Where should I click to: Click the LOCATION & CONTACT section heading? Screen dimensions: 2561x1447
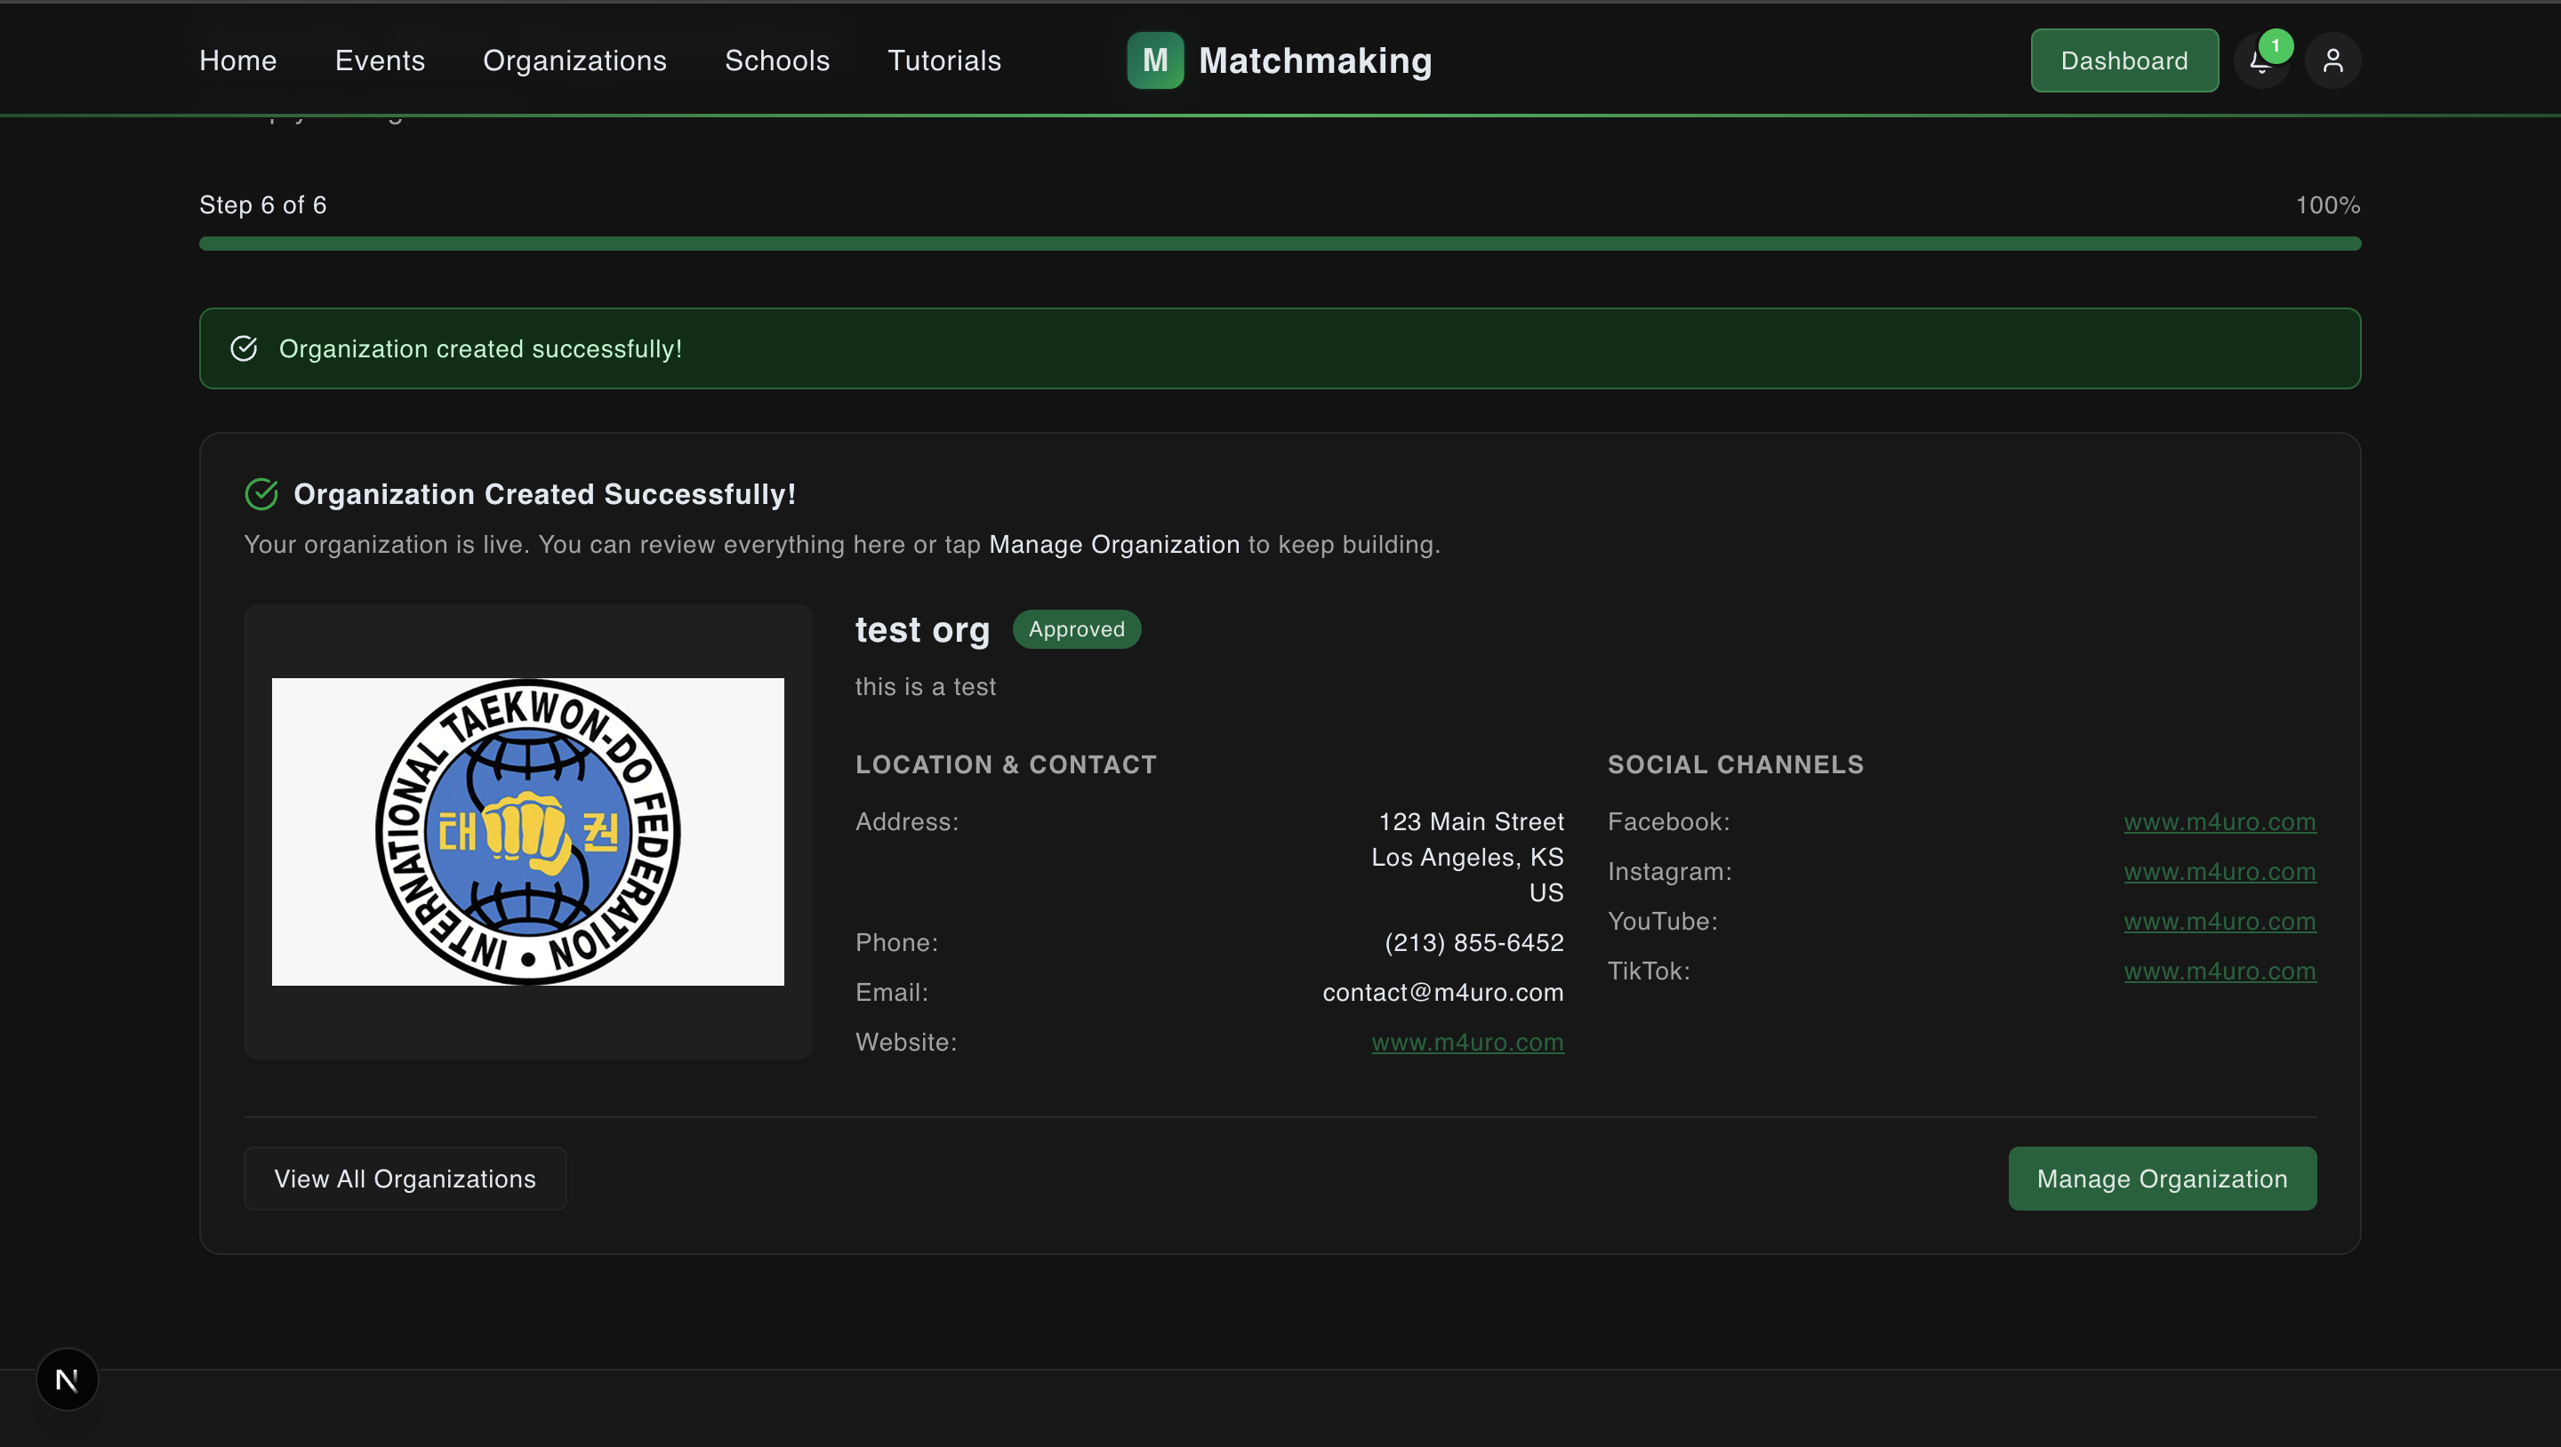pos(1006,764)
